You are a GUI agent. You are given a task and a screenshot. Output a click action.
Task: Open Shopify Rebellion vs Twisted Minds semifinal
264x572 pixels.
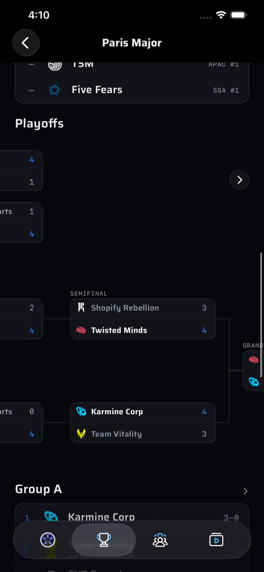143,319
